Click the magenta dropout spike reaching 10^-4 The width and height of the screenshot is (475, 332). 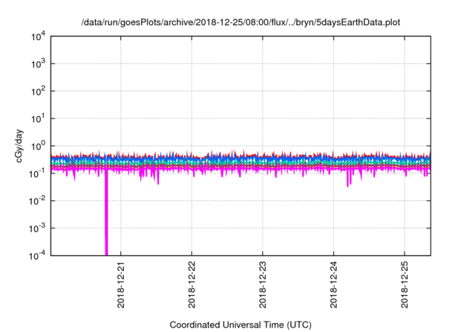point(106,213)
